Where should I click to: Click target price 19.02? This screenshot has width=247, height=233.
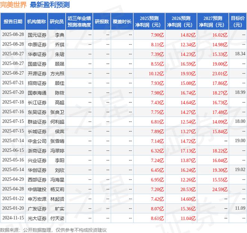point(240,170)
